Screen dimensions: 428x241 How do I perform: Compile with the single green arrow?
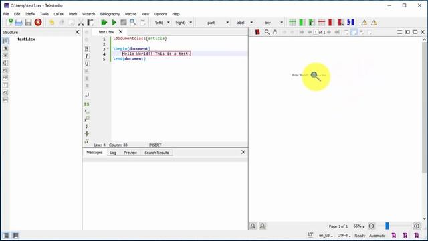click(x=114, y=22)
